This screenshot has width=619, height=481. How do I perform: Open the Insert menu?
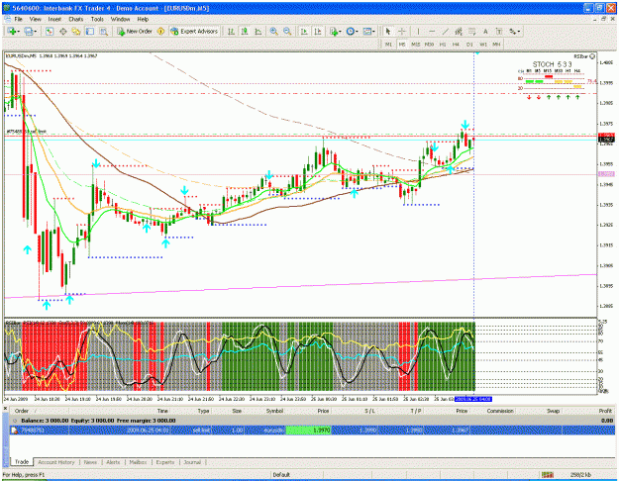(x=54, y=19)
